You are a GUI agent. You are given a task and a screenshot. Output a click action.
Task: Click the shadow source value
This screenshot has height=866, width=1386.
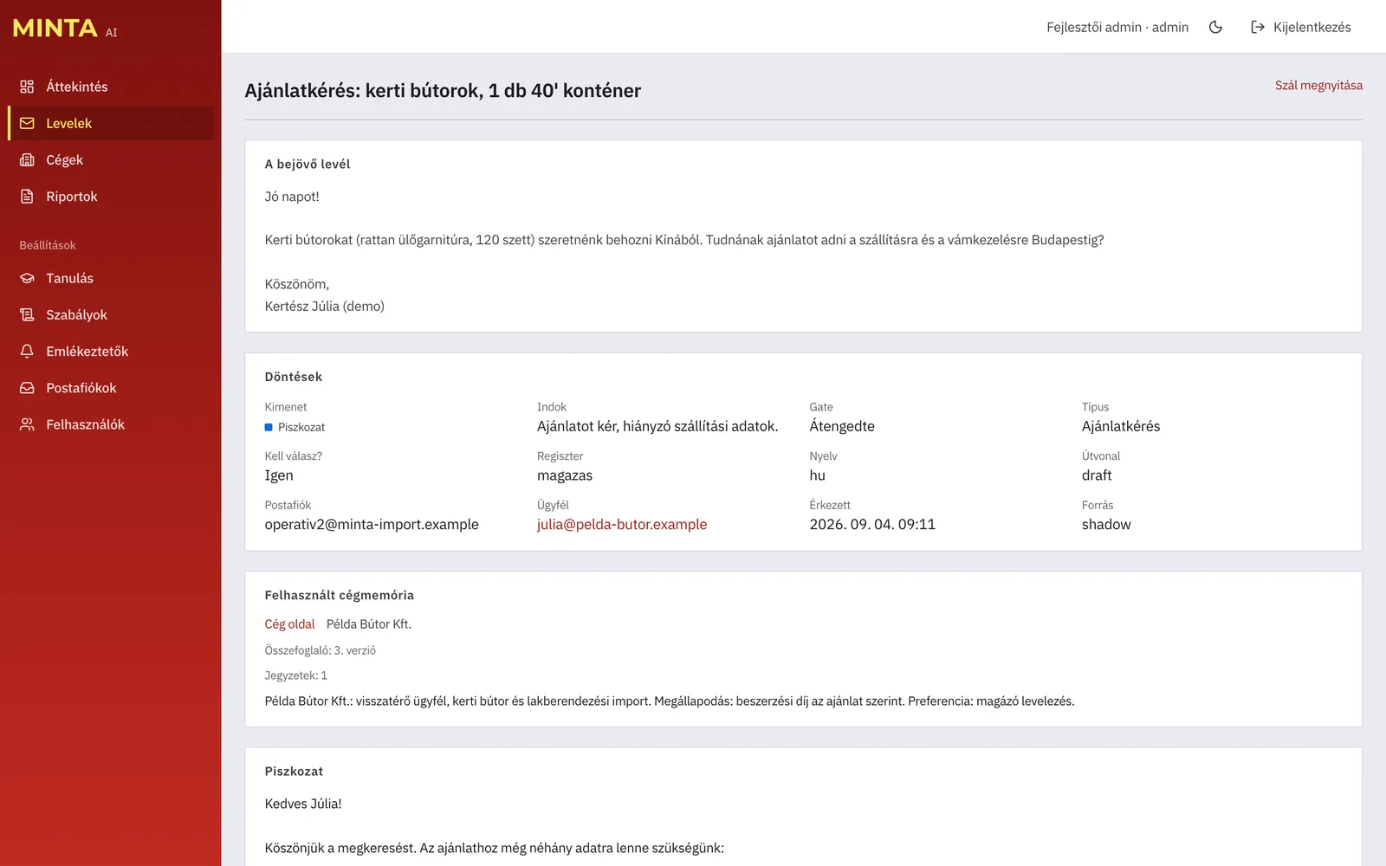pos(1106,524)
